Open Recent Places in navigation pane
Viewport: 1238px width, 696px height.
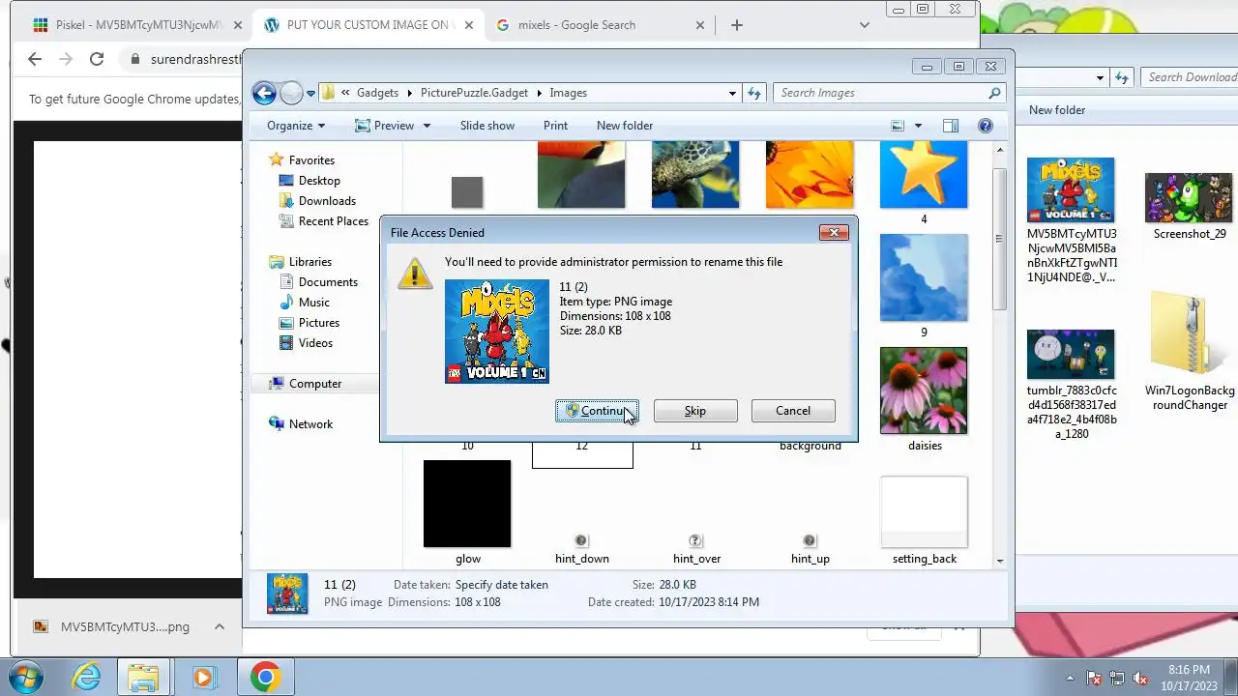pyautogui.click(x=334, y=221)
